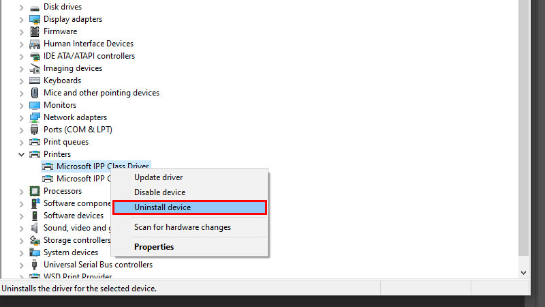The height and width of the screenshot is (307, 545).
Task: Expand the Software devices node
Action: click(22, 216)
